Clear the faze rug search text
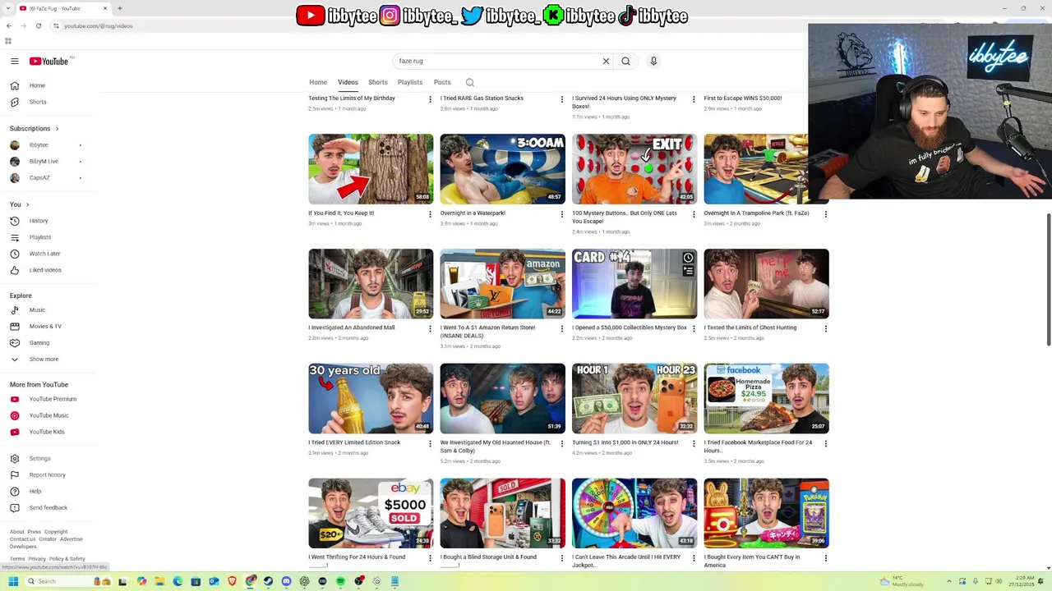 [606, 61]
